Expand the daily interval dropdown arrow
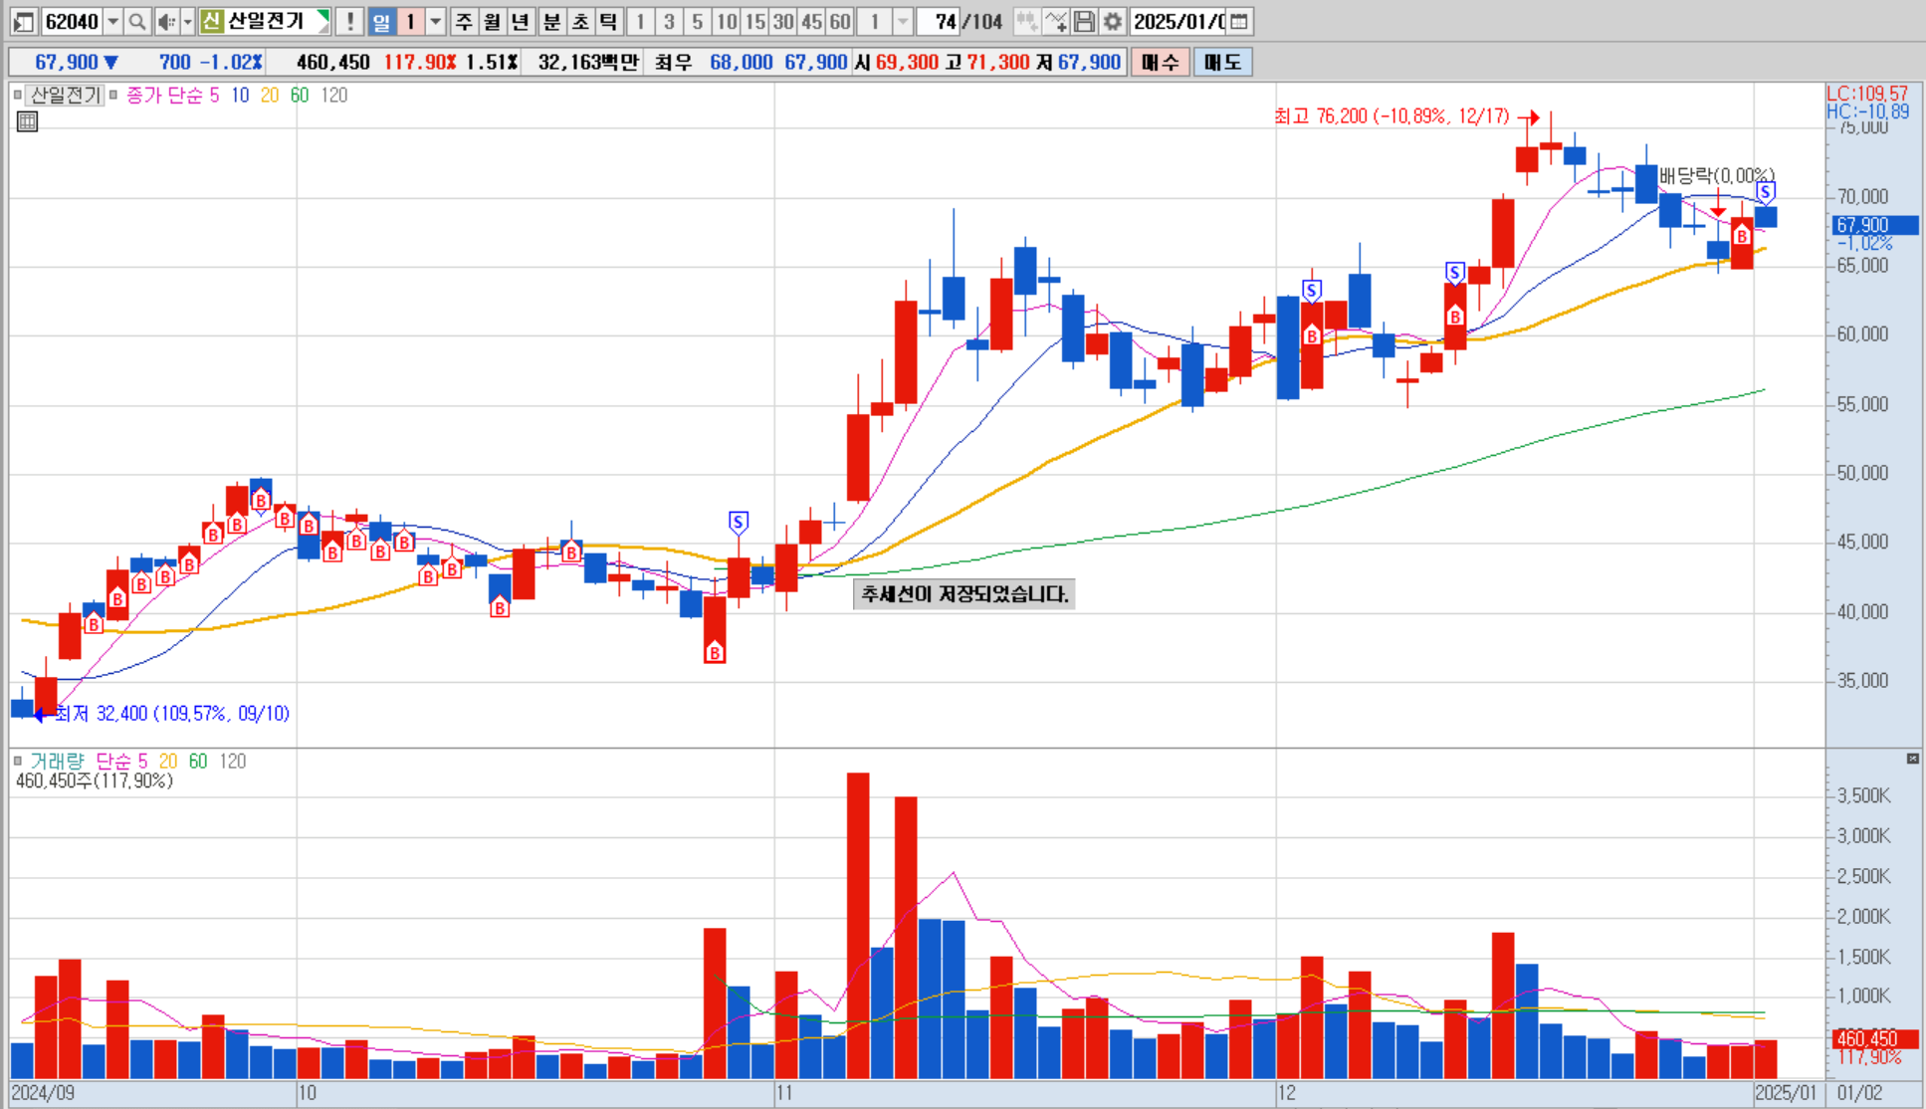The width and height of the screenshot is (1926, 1109). coord(435,22)
